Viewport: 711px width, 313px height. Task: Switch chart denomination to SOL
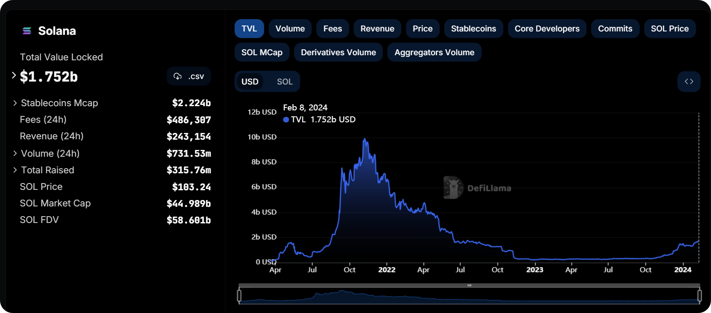285,82
